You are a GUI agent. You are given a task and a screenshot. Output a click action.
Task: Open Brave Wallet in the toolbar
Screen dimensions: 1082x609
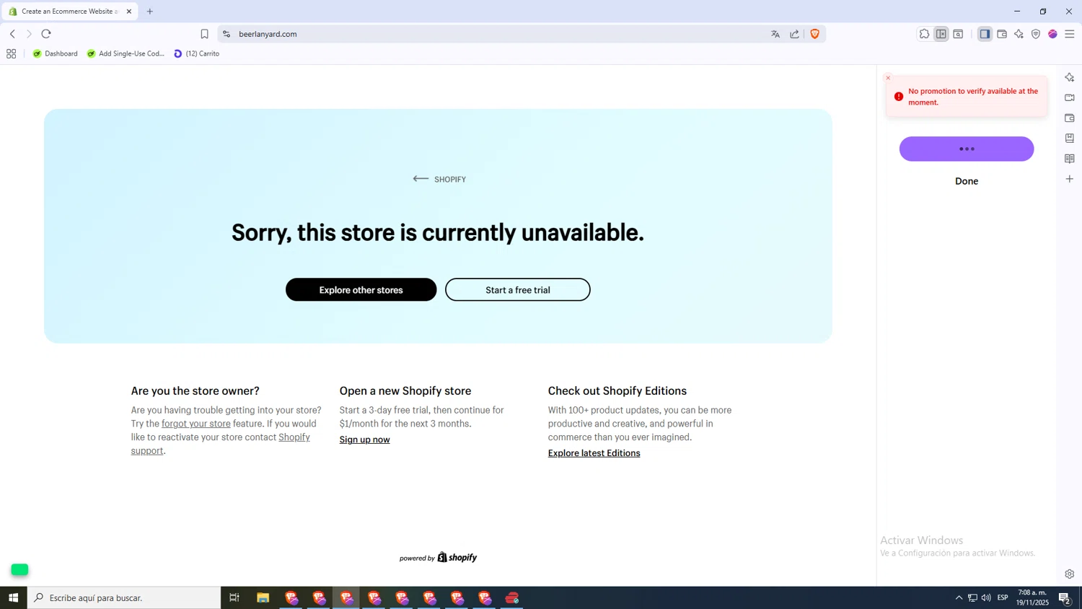1002,34
